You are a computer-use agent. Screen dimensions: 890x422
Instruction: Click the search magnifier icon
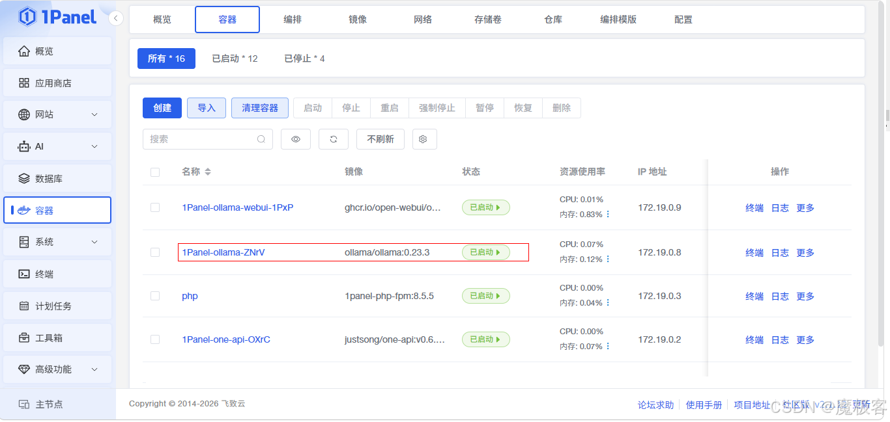[x=261, y=139]
